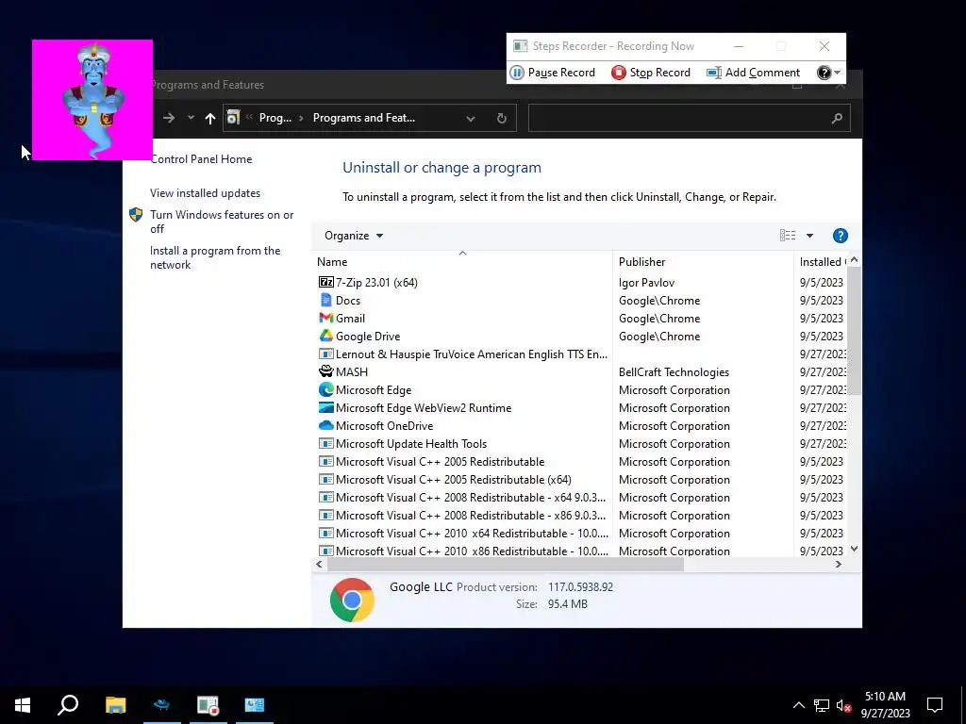The height and width of the screenshot is (724, 966).
Task: Open the network tray icon
Action: click(822, 705)
